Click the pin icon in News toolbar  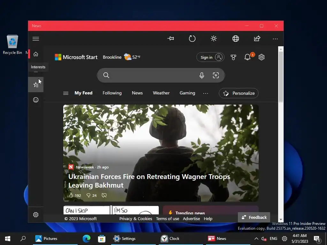(171, 39)
